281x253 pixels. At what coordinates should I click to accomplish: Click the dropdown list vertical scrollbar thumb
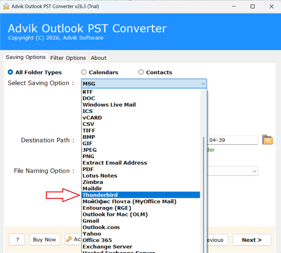click(204, 195)
